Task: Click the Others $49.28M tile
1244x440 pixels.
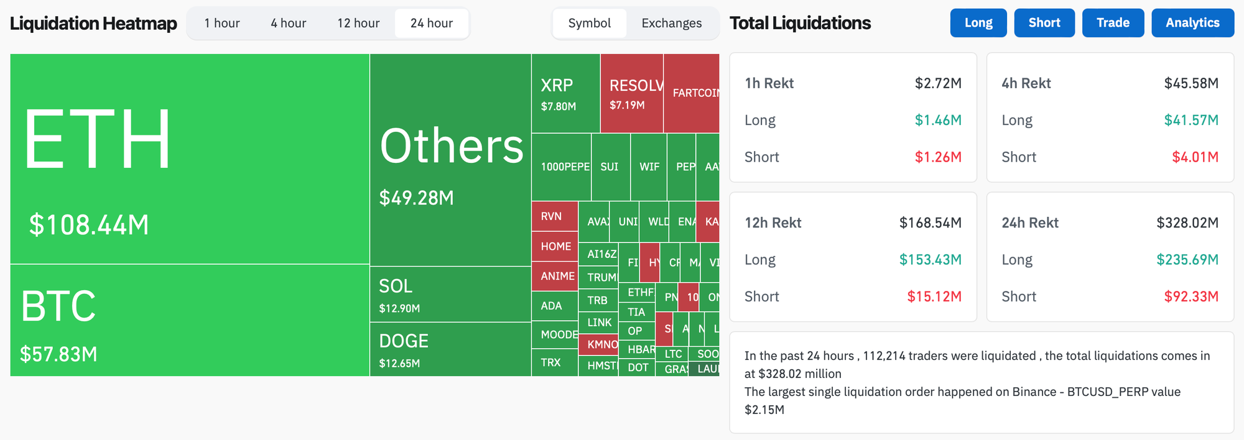Action: click(x=450, y=160)
